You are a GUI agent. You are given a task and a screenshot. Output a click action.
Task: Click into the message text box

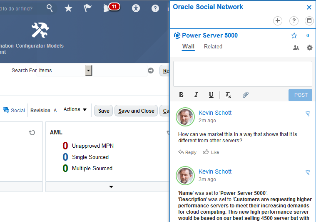point(243,74)
